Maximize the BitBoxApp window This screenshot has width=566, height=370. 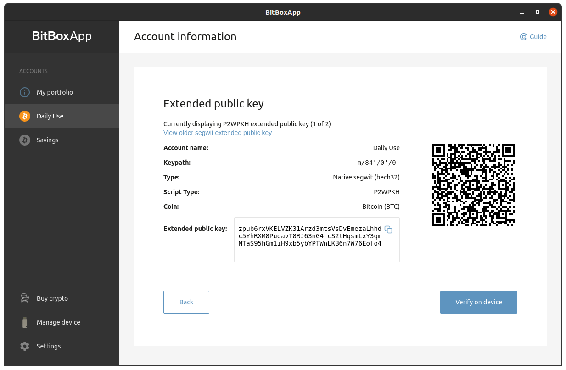(x=537, y=12)
